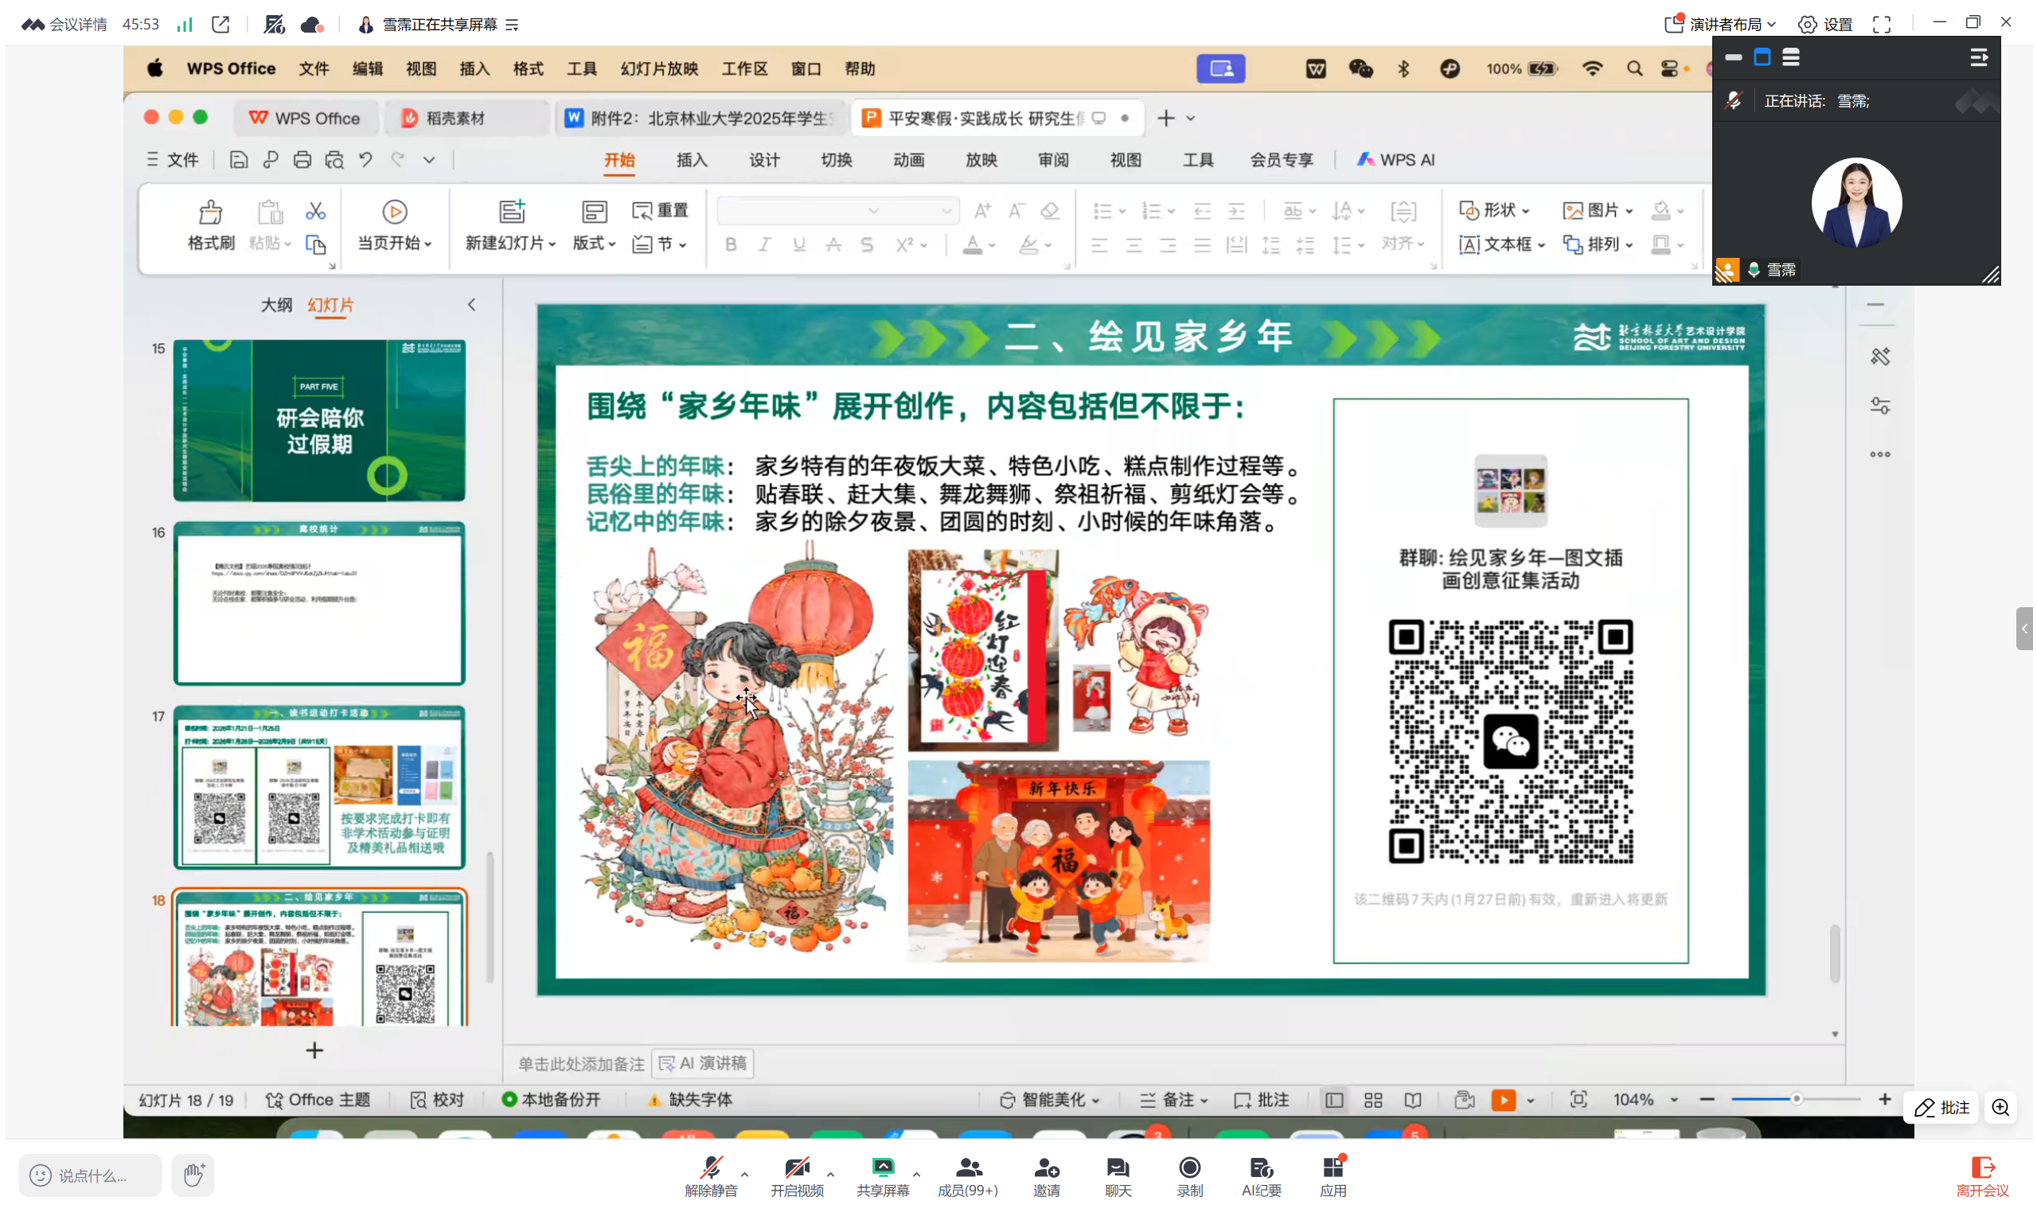Open the Slide Sorter grid view icon
This screenshot has width=2037, height=1216.
coord(1374,1101)
